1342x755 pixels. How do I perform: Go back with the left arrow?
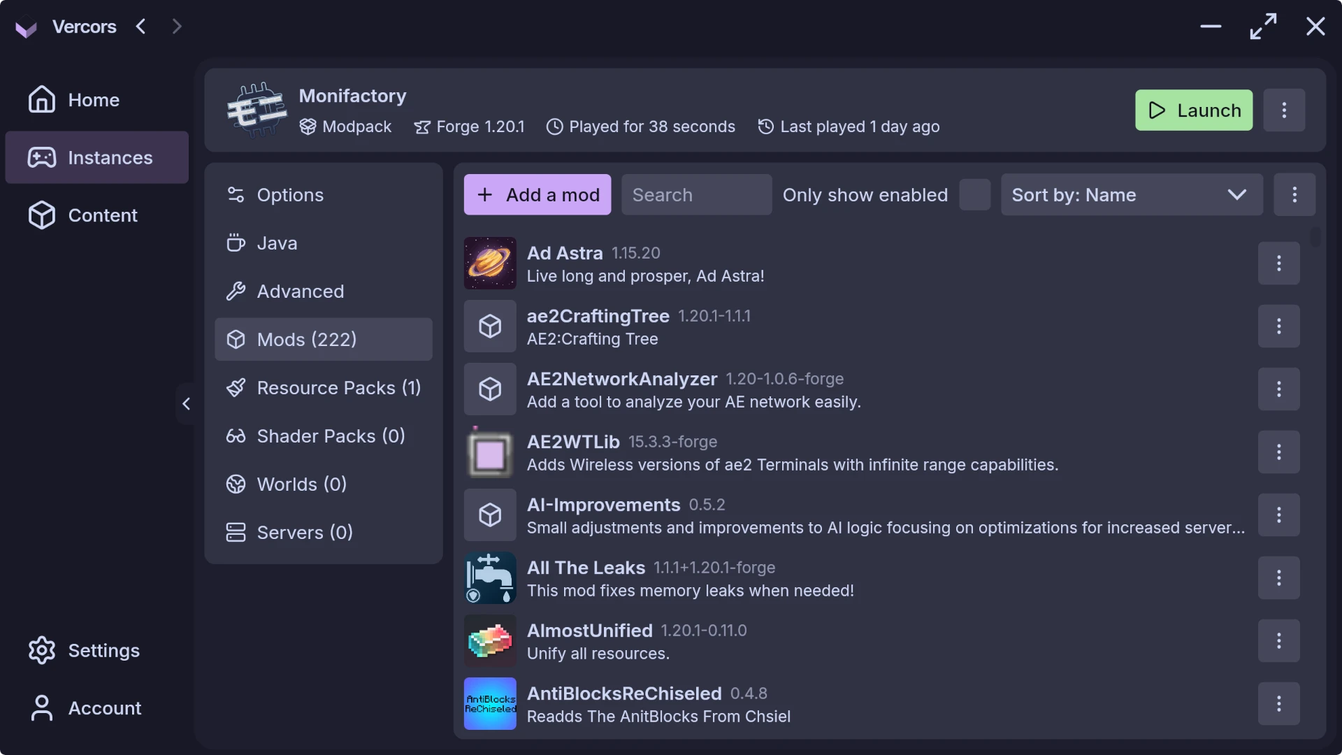140,27
